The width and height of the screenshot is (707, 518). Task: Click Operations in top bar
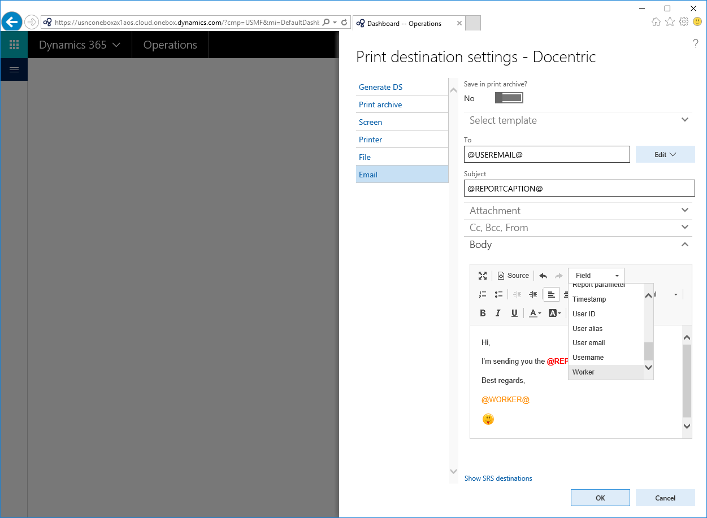[170, 45]
